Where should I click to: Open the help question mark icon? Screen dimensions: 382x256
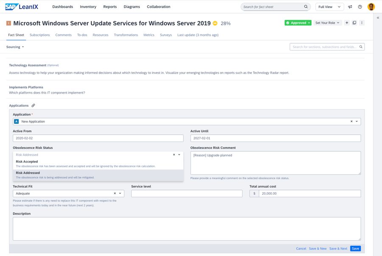pyautogui.click(x=360, y=7)
